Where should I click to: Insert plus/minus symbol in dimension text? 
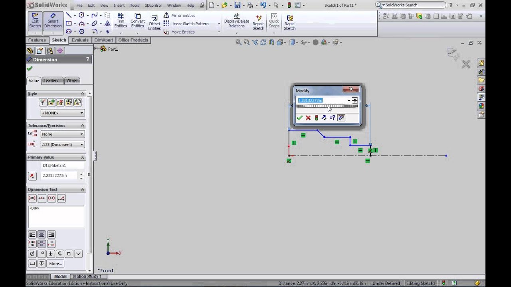coord(51,254)
